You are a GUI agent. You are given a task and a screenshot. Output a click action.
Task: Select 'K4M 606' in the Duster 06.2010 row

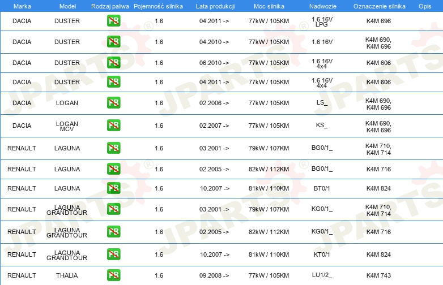(378, 63)
